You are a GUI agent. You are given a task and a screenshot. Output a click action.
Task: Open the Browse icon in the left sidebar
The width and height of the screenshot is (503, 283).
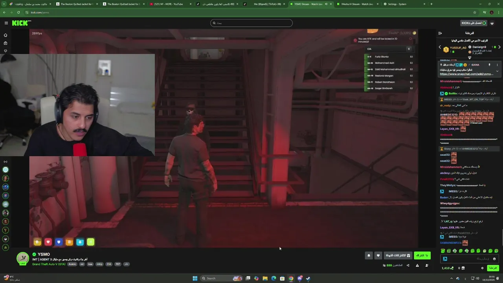6,43
